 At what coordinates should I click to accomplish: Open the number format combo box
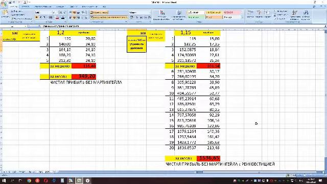[140, 12]
